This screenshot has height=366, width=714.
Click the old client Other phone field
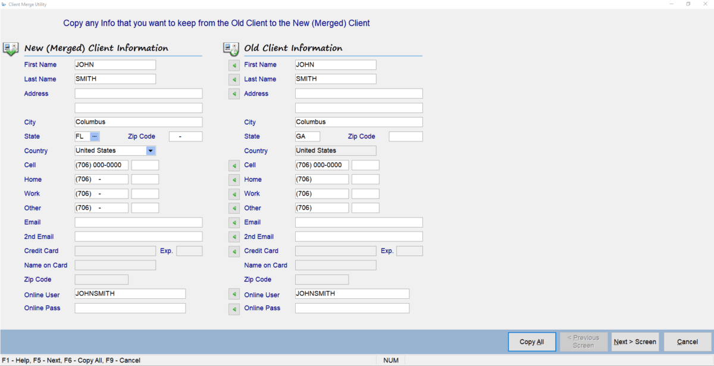pyautogui.click(x=322, y=208)
